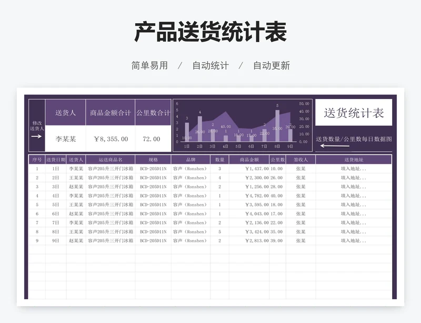Click the 40.00 kilometers cell in row 4

[278, 196]
